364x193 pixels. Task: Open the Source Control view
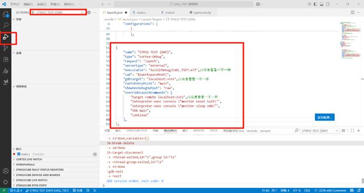tap(6, 48)
